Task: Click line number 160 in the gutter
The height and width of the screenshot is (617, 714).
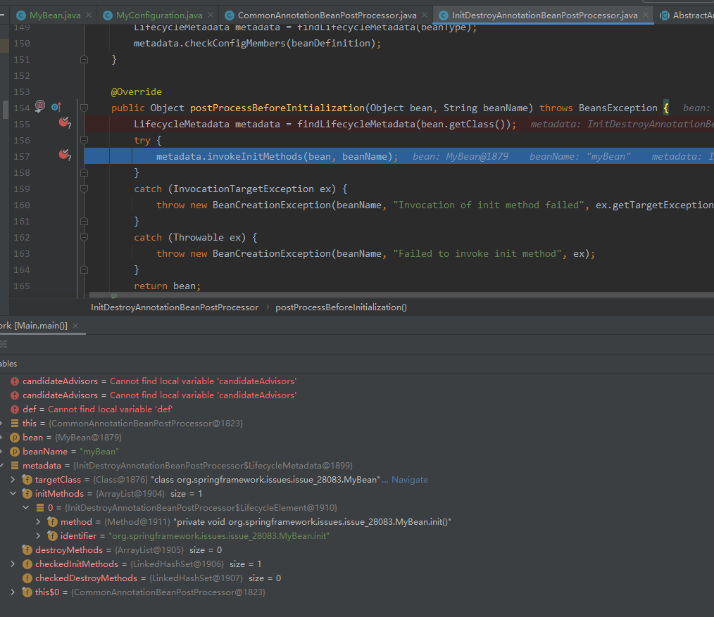Action: (21, 205)
